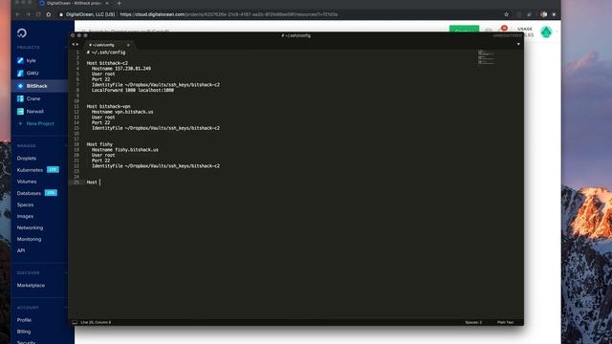Open the Narwall project

[34, 111]
